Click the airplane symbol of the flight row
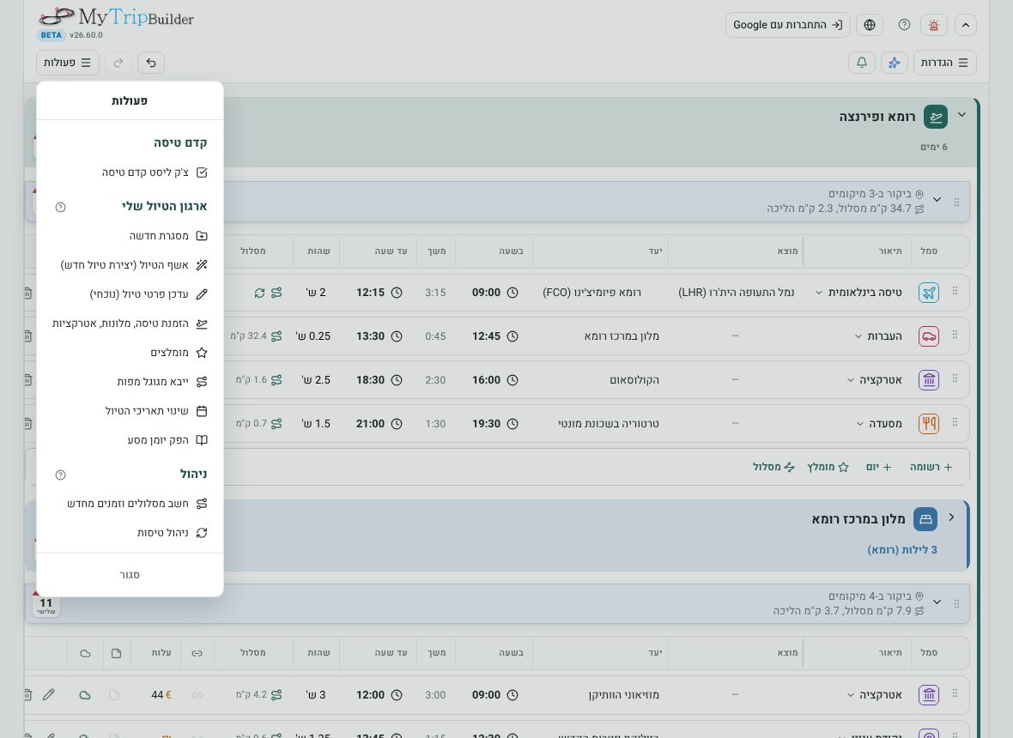Image resolution: width=1013 pixels, height=738 pixels. pyautogui.click(x=928, y=293)
